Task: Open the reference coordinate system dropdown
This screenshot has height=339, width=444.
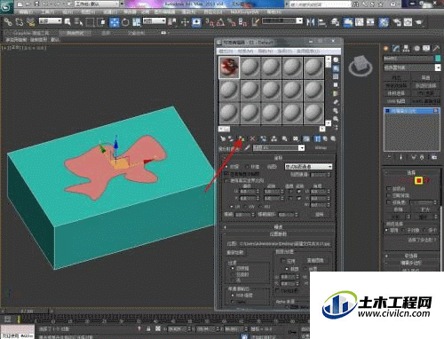Action: click(155, 20)
